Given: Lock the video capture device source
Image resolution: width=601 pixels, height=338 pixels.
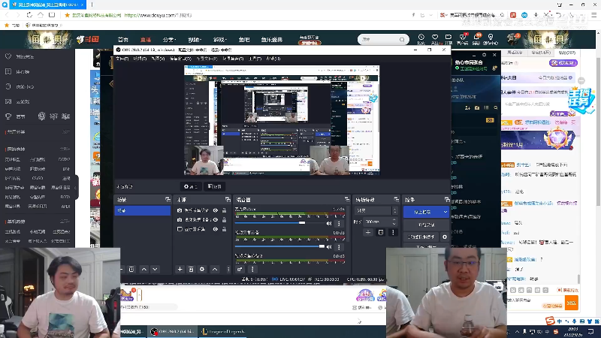Looking at the screenshot, I should point(224,210).
